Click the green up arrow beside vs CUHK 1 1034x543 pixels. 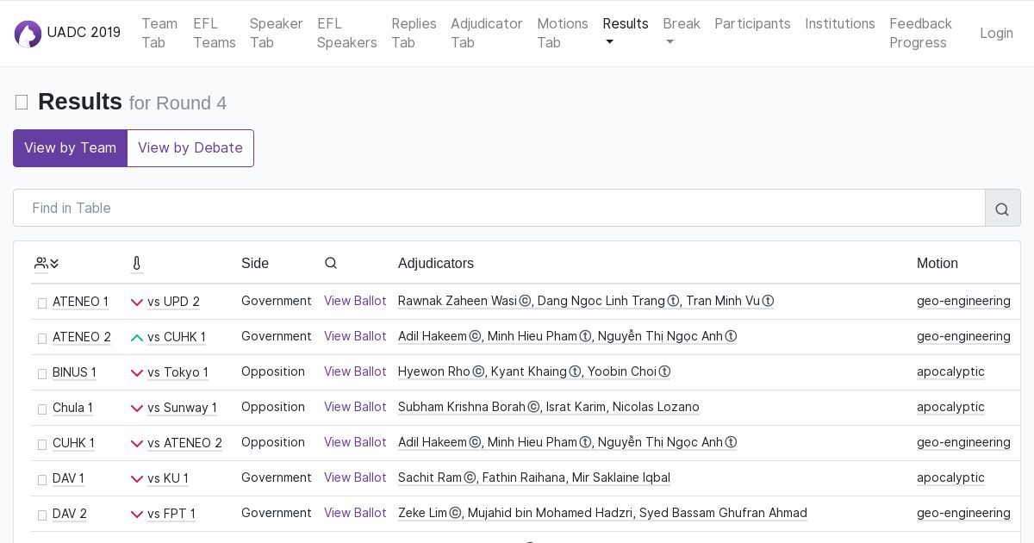(x=137, y=338)
